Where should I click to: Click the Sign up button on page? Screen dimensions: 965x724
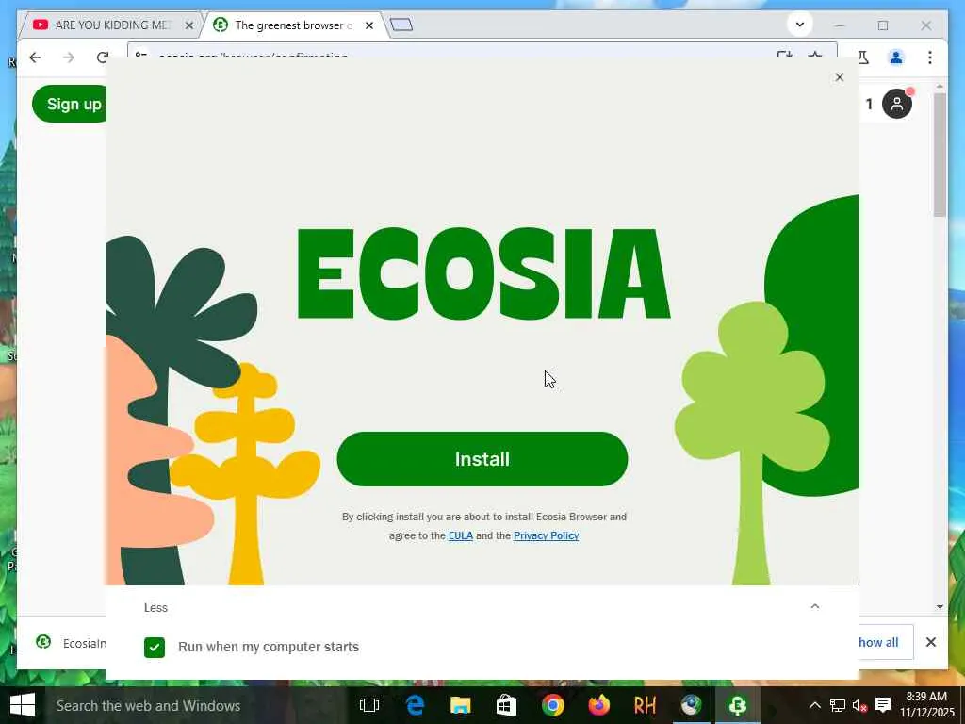69,104
